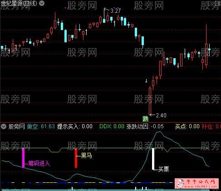Click the 买票 text annotation
221x191 pixels.
(x=163, y=169)
